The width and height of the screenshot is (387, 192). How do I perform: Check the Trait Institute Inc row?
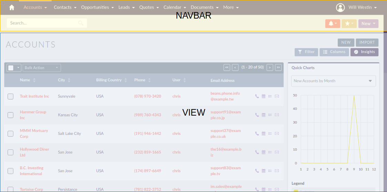[10, 96]
